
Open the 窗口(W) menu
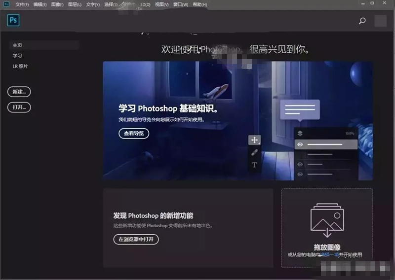(181, 4)
